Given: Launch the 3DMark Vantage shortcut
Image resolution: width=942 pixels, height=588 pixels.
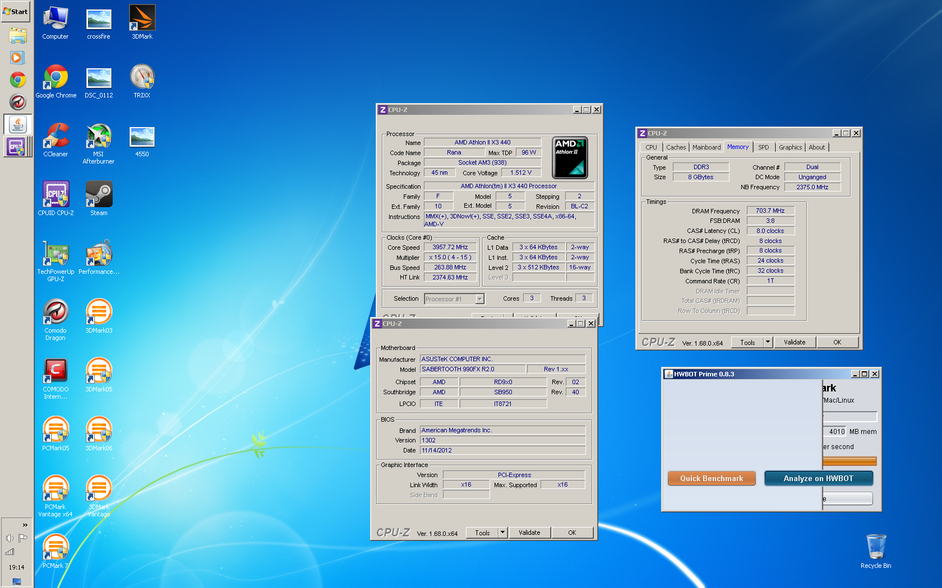Looking at the screenshot, I should 99,496.
